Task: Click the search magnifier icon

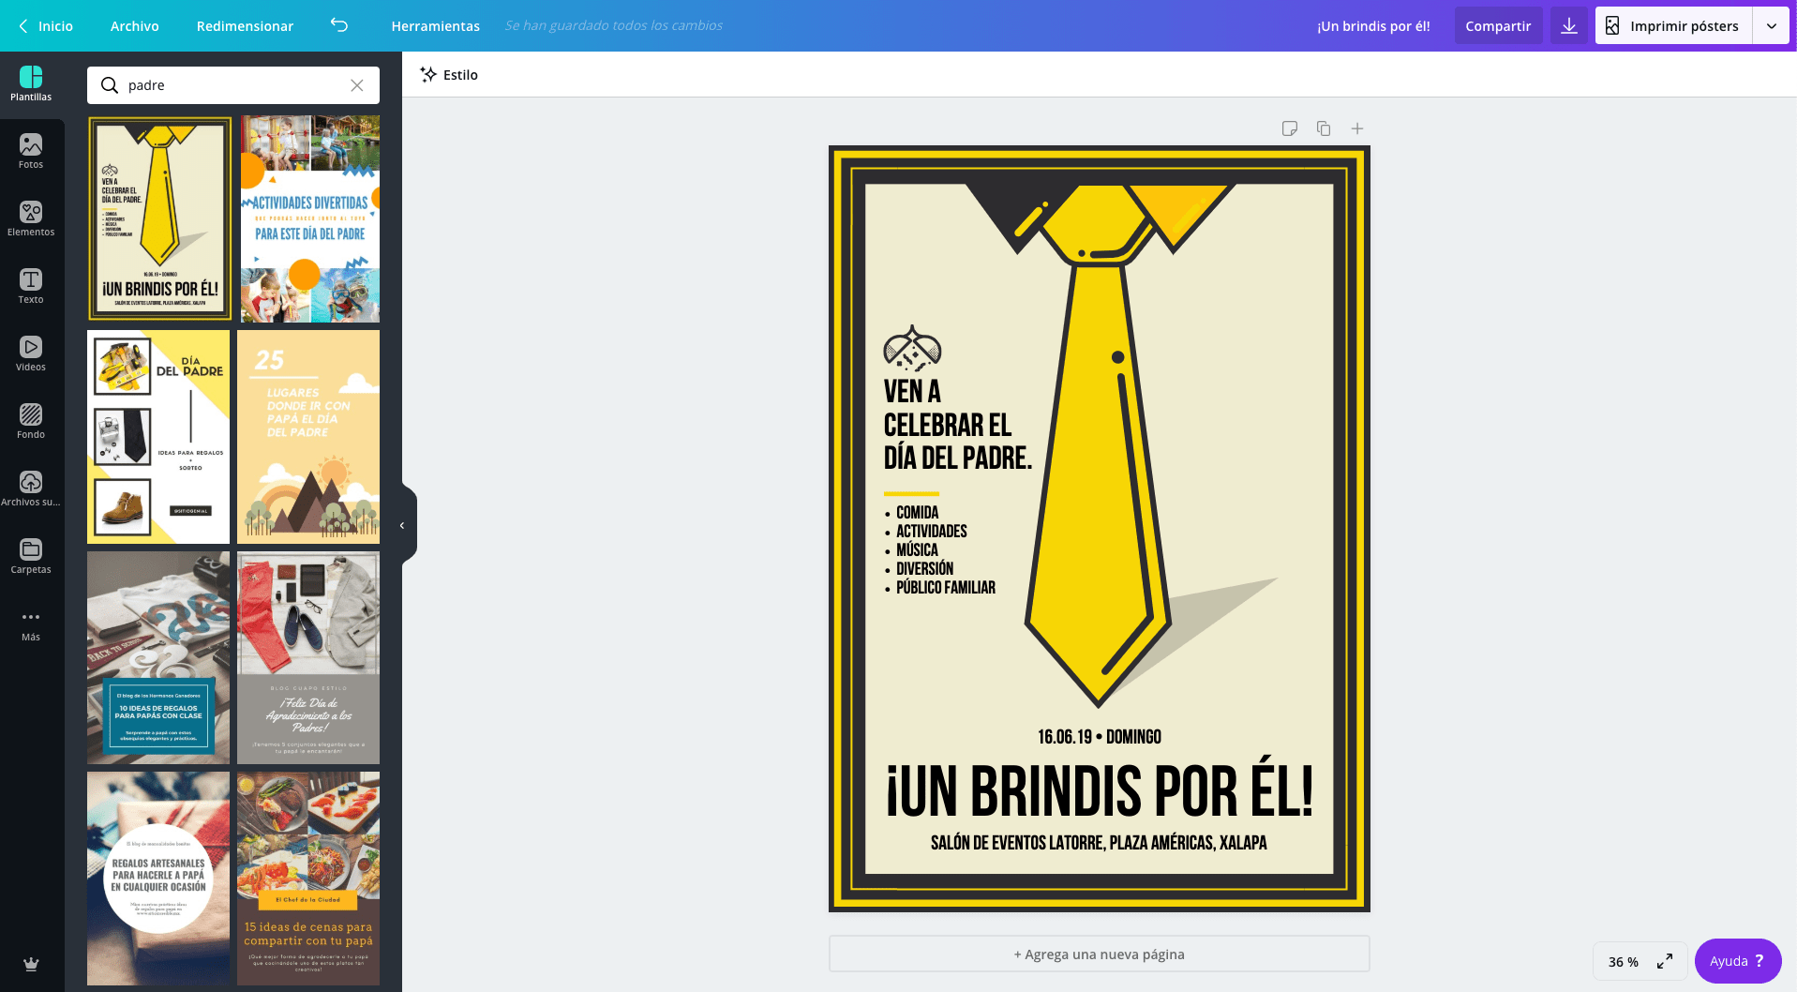Action: pyautogui.click(x=110, y=85)
